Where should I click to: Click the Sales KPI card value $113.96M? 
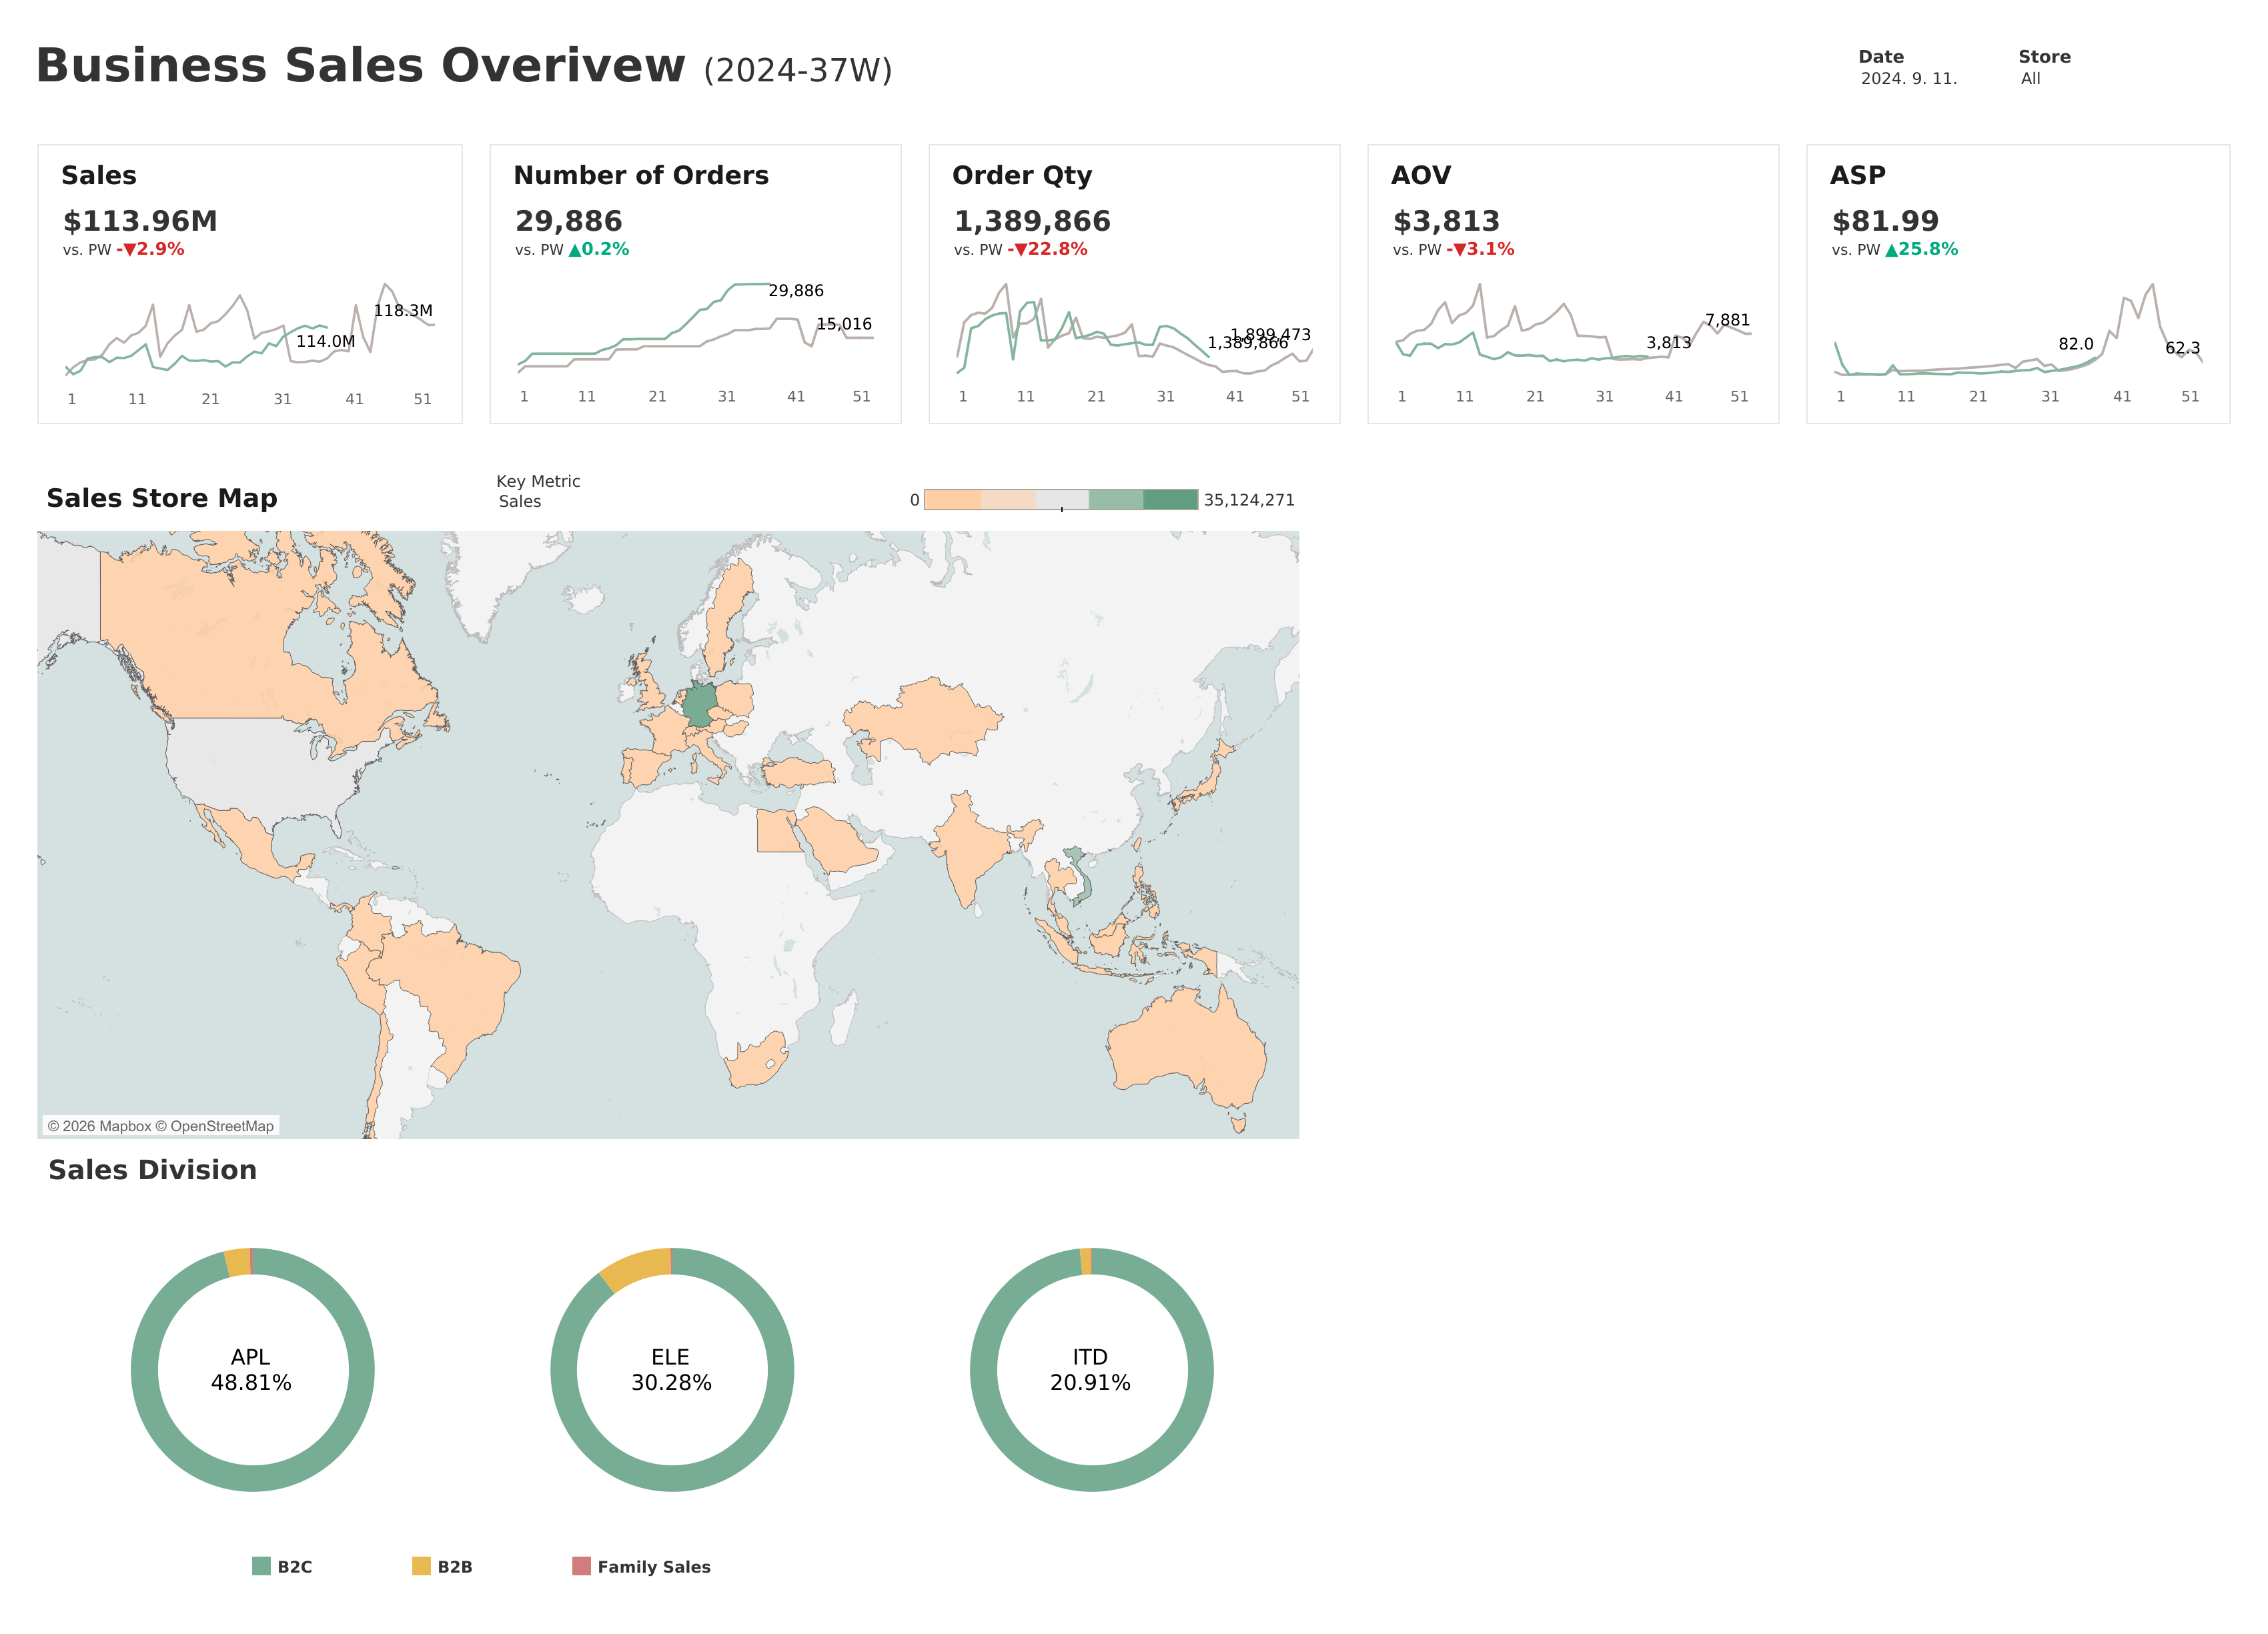[140, 221]
